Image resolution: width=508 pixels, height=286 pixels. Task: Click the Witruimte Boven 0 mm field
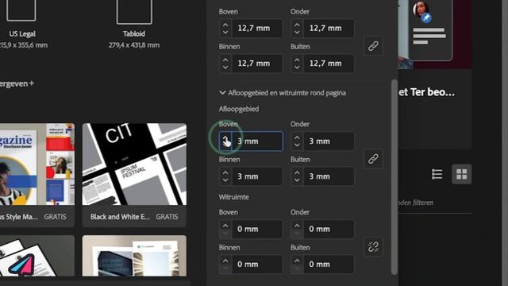click(x=257, y=229)
